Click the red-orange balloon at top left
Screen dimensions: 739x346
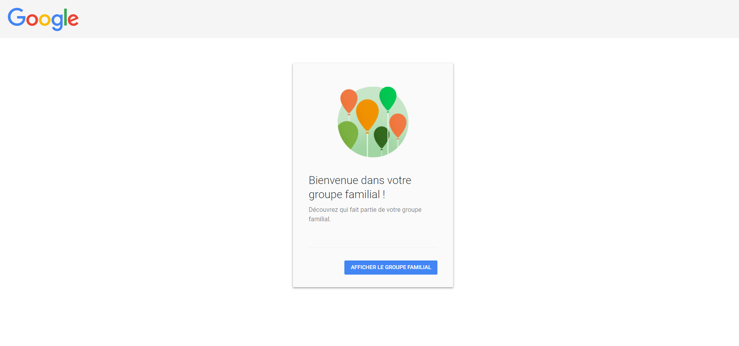pos(349,100)
